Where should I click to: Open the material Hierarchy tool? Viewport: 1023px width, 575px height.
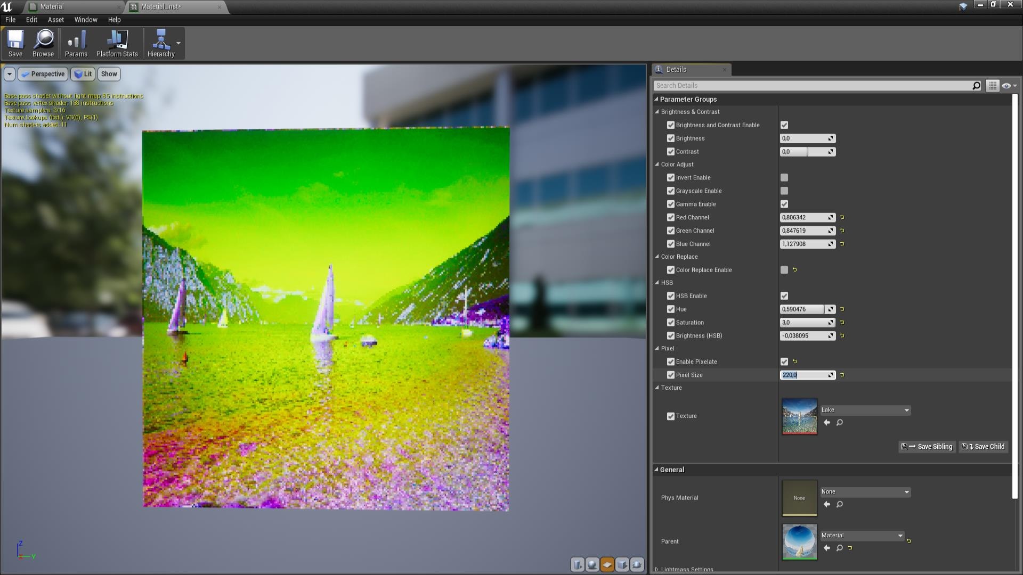[x=161, y=43]
